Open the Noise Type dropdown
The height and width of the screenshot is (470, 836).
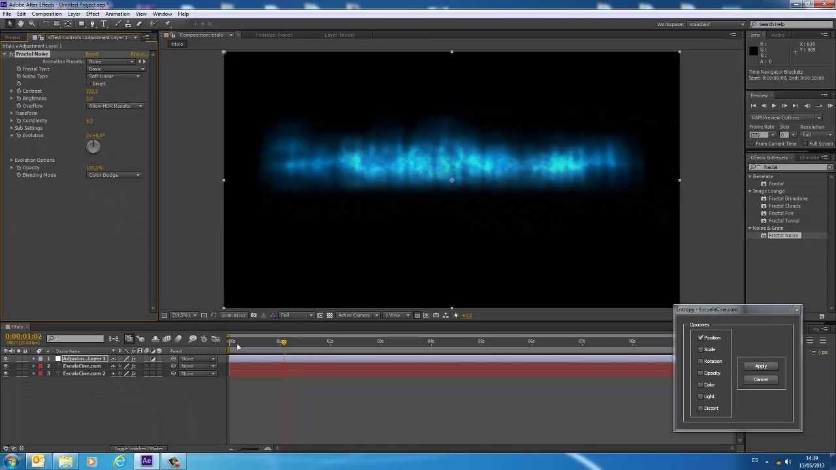[x=114, y=76]
